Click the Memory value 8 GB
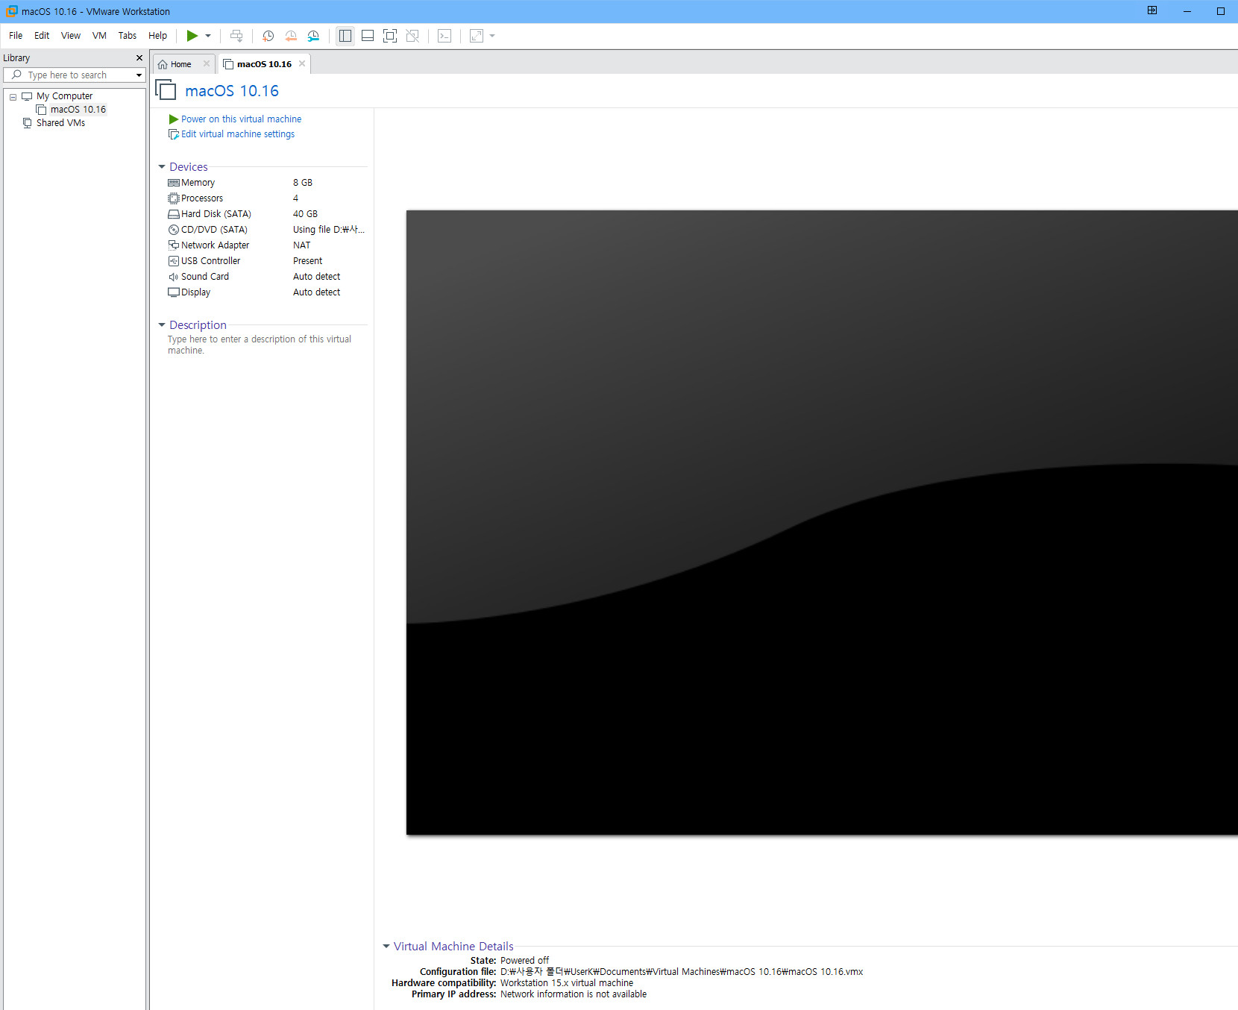 [303, 183]
